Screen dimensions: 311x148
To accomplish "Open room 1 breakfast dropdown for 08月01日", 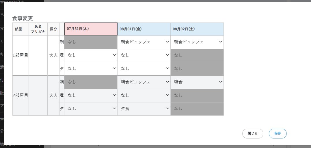I will [144, 42].
